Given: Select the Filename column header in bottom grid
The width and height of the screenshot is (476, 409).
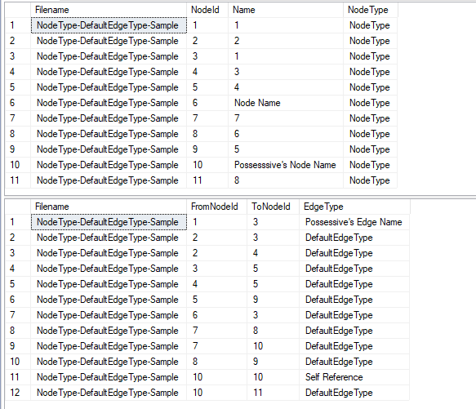Looking at the screenshot, I should point(109,207).
